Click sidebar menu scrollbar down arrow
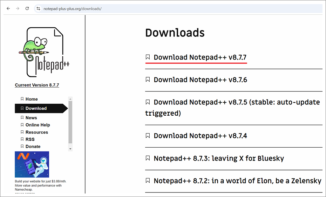 coord(70,149)
